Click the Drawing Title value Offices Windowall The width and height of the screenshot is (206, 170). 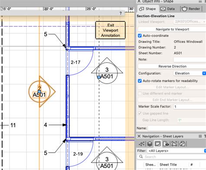[188, 42]
